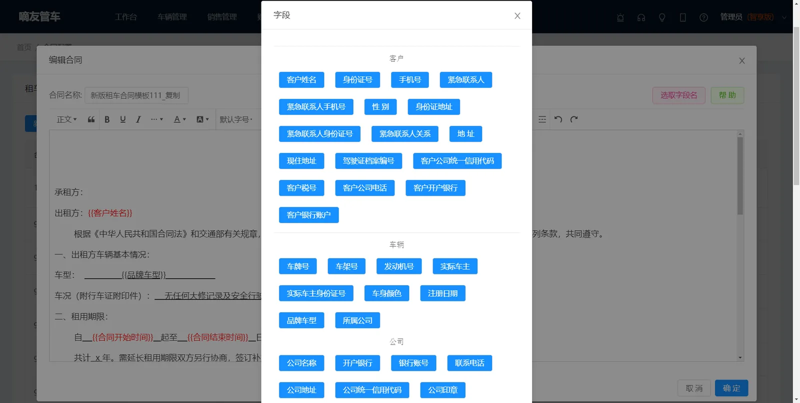Go to the 首页 breadcrumb

click(x=24, y=47)
